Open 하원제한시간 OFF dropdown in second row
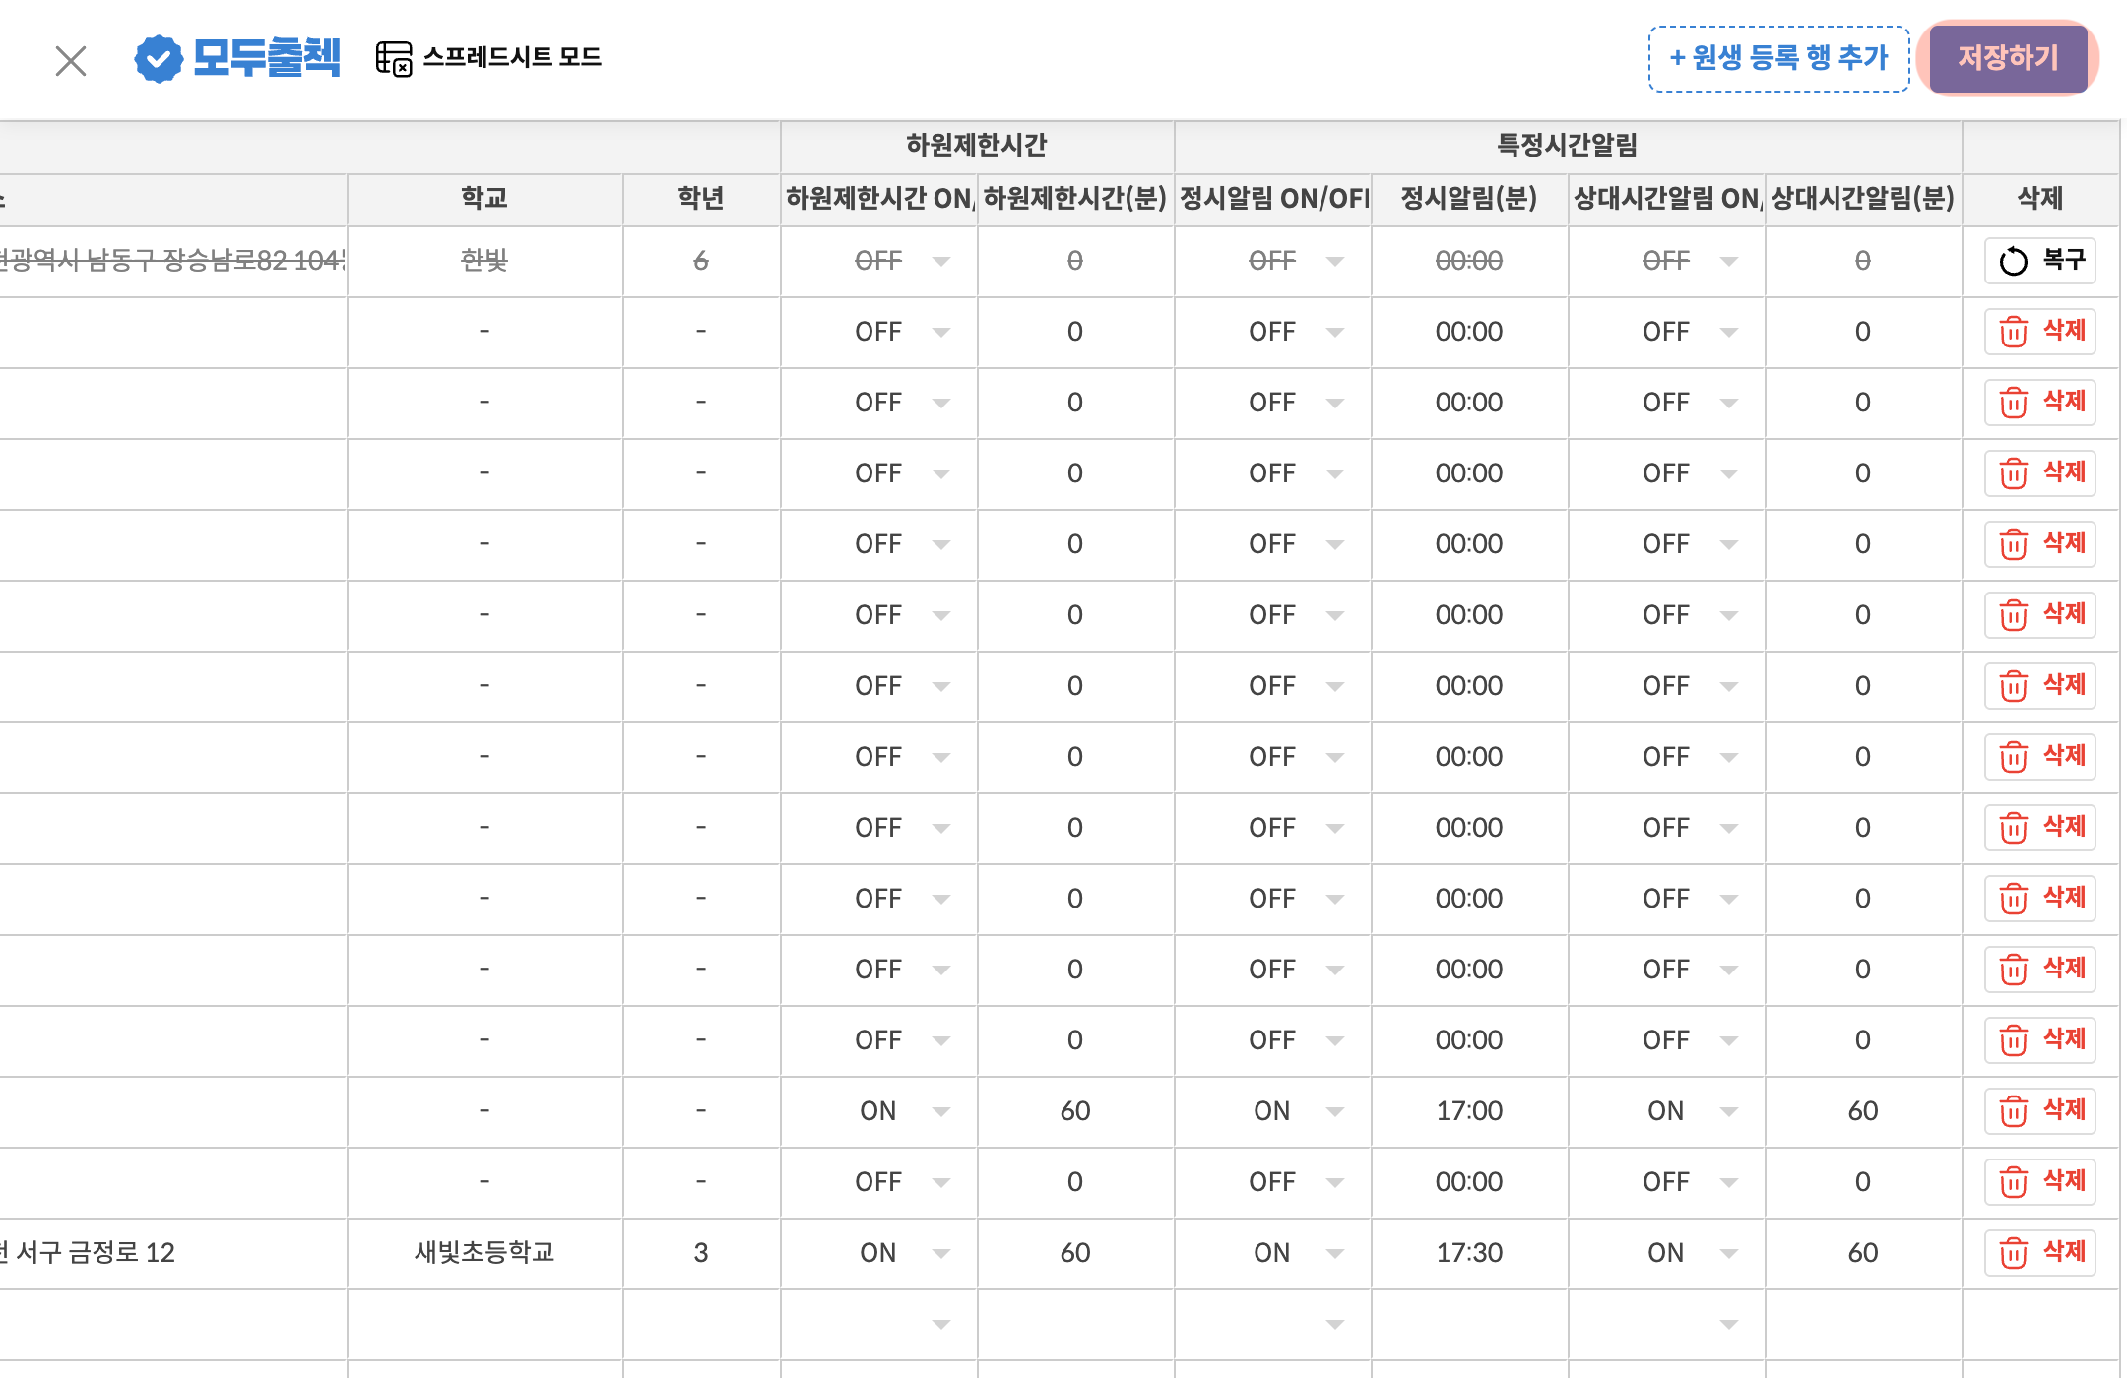The height and width of the screenshot is (1378, 2127). coord(940,332)
